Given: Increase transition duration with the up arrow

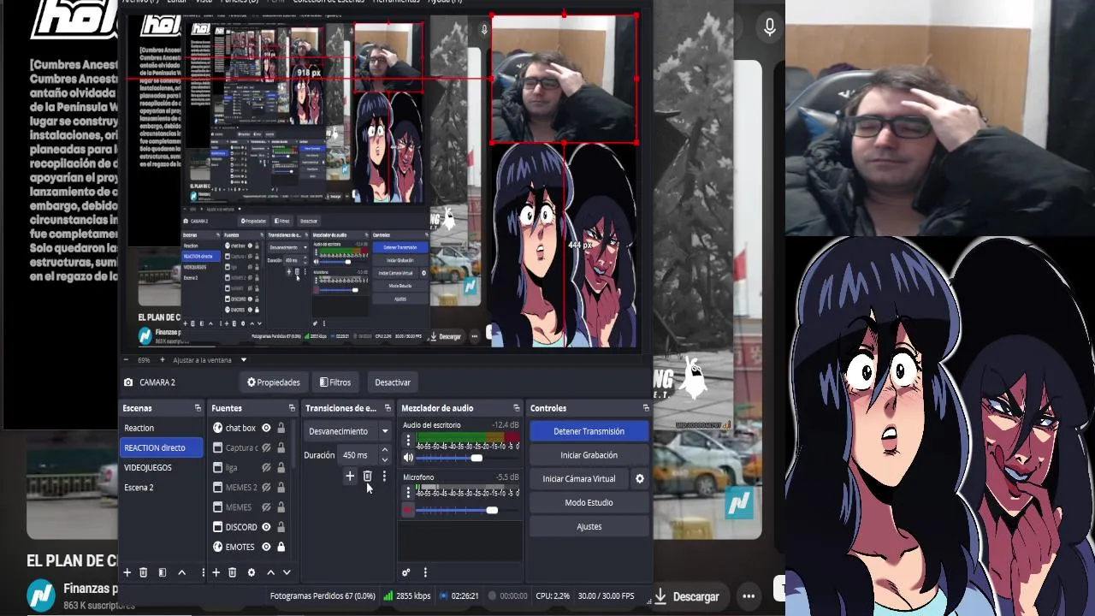Looking at the screenshot, I should (384, 450).
